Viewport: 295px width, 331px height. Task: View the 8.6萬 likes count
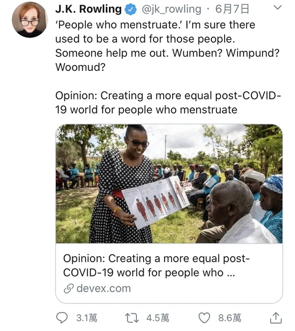click(230, 318)
